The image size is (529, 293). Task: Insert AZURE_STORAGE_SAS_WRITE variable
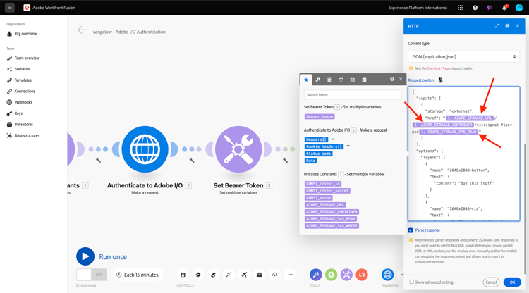pos(332,226)
